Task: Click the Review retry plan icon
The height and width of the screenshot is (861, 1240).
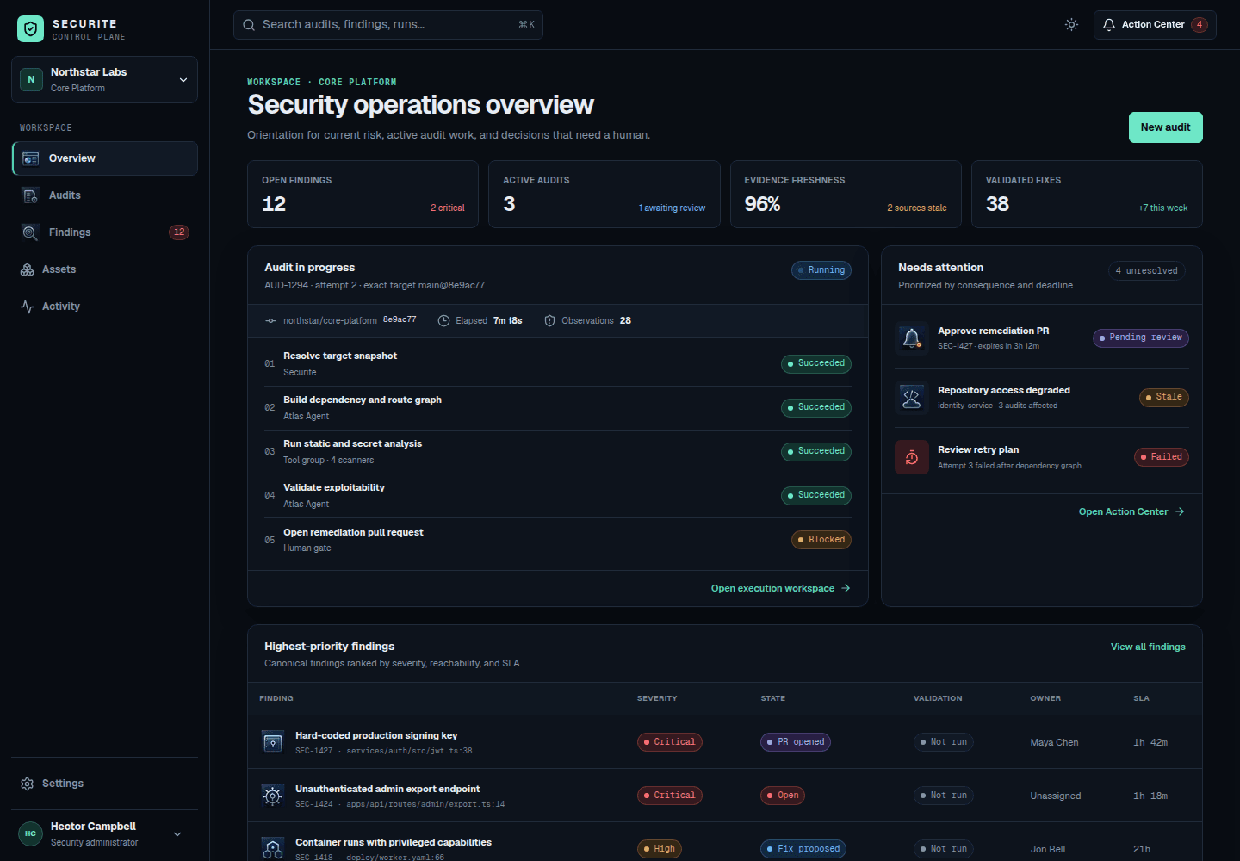Action: click(912, 457)
